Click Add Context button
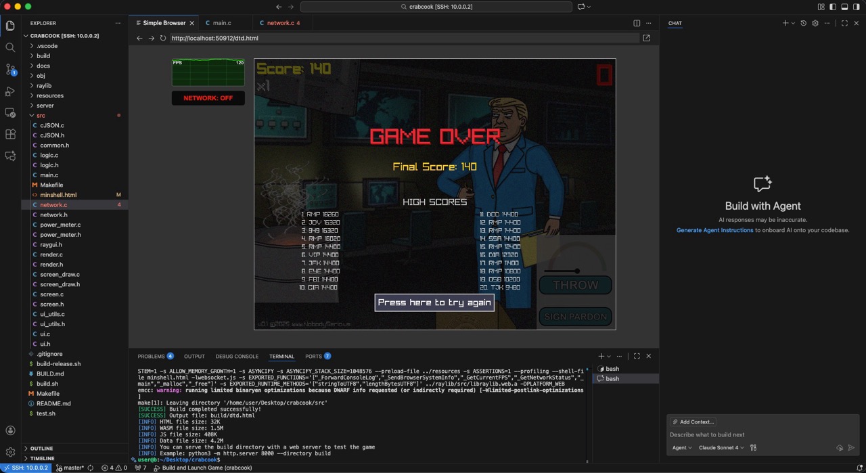This screenshot has width=866, height=473. point(692,422)
